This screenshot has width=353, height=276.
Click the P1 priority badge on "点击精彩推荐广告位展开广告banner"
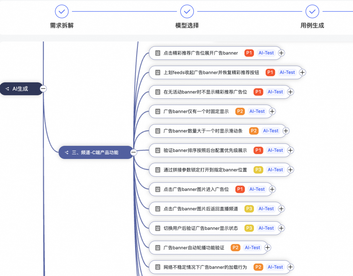(249, 53)
